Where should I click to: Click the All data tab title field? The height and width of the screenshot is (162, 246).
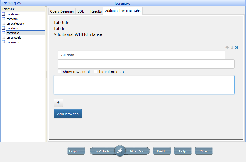(x=141, y=55)
